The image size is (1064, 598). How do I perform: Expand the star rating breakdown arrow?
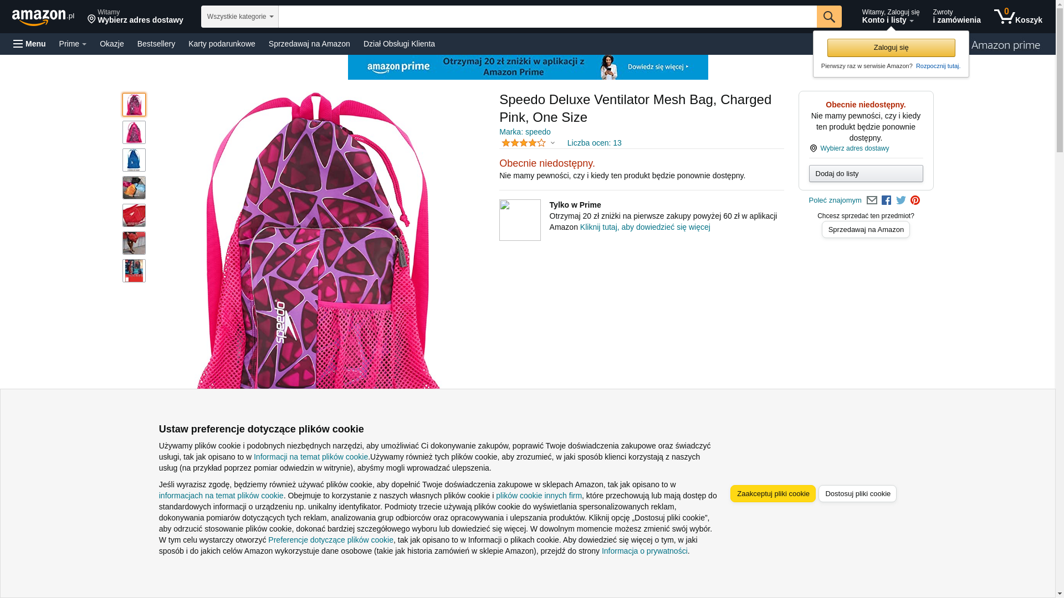tap(553, 143)
